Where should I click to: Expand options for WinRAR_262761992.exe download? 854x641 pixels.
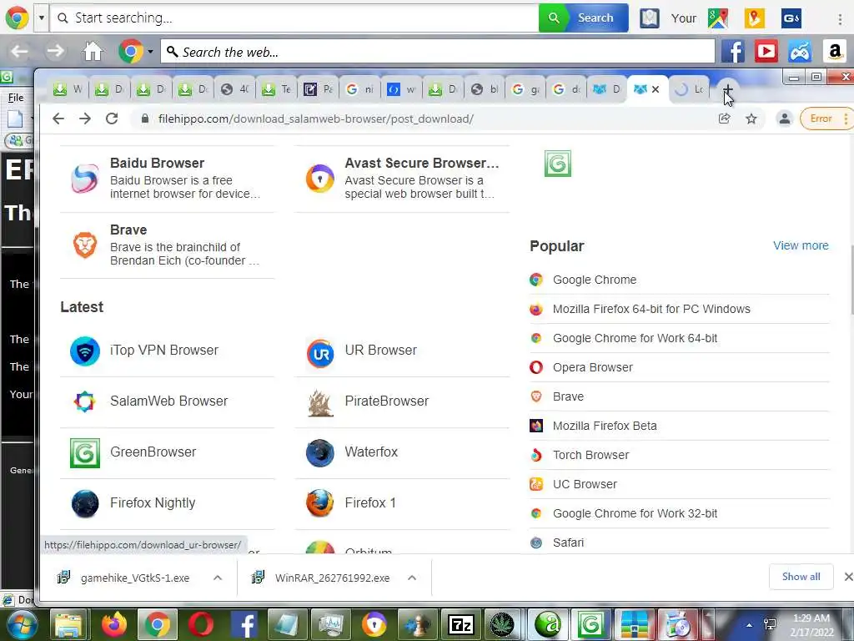412,578
